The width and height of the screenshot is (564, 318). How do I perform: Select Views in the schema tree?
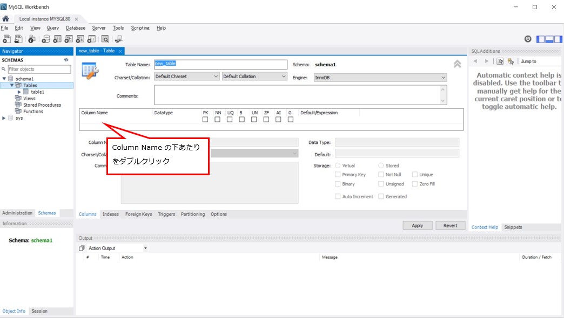click(x=29, y=98)
